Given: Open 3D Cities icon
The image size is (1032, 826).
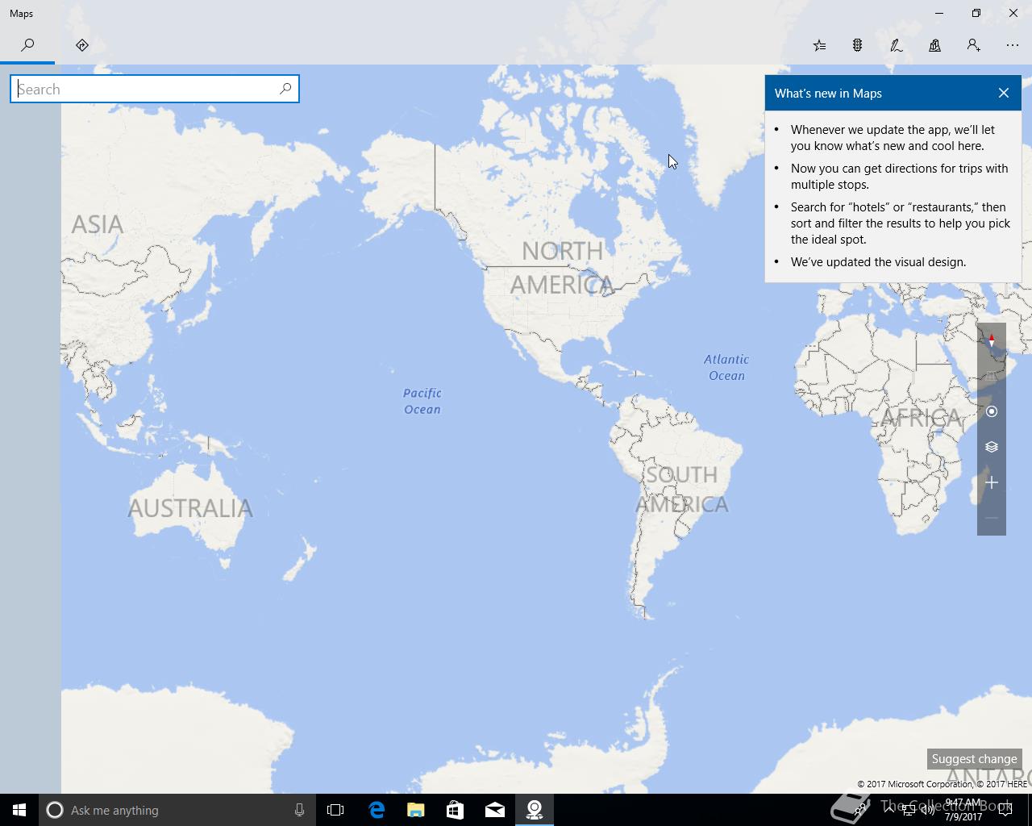Looking at the screenshot, I should [x=935, y=45].
